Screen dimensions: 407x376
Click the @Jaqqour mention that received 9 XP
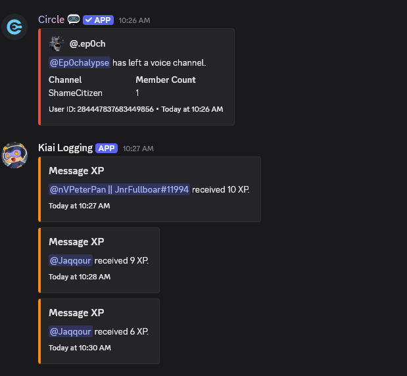[x=70, y=260]
